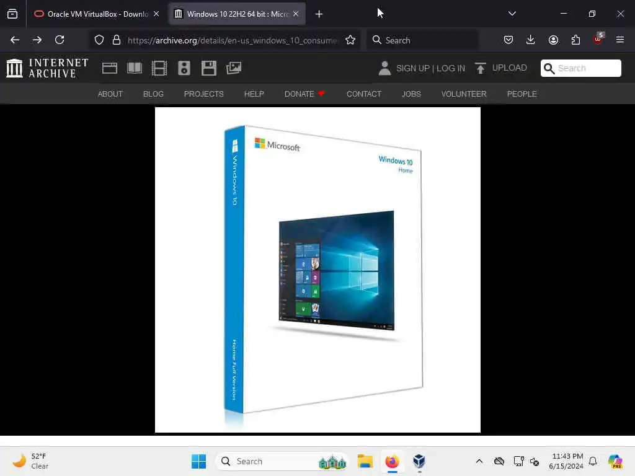Click Firefox icon on taskbar

click(x=392, y=461)
